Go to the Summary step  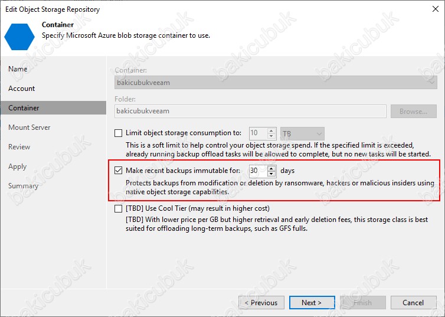[x=23, y=186]
